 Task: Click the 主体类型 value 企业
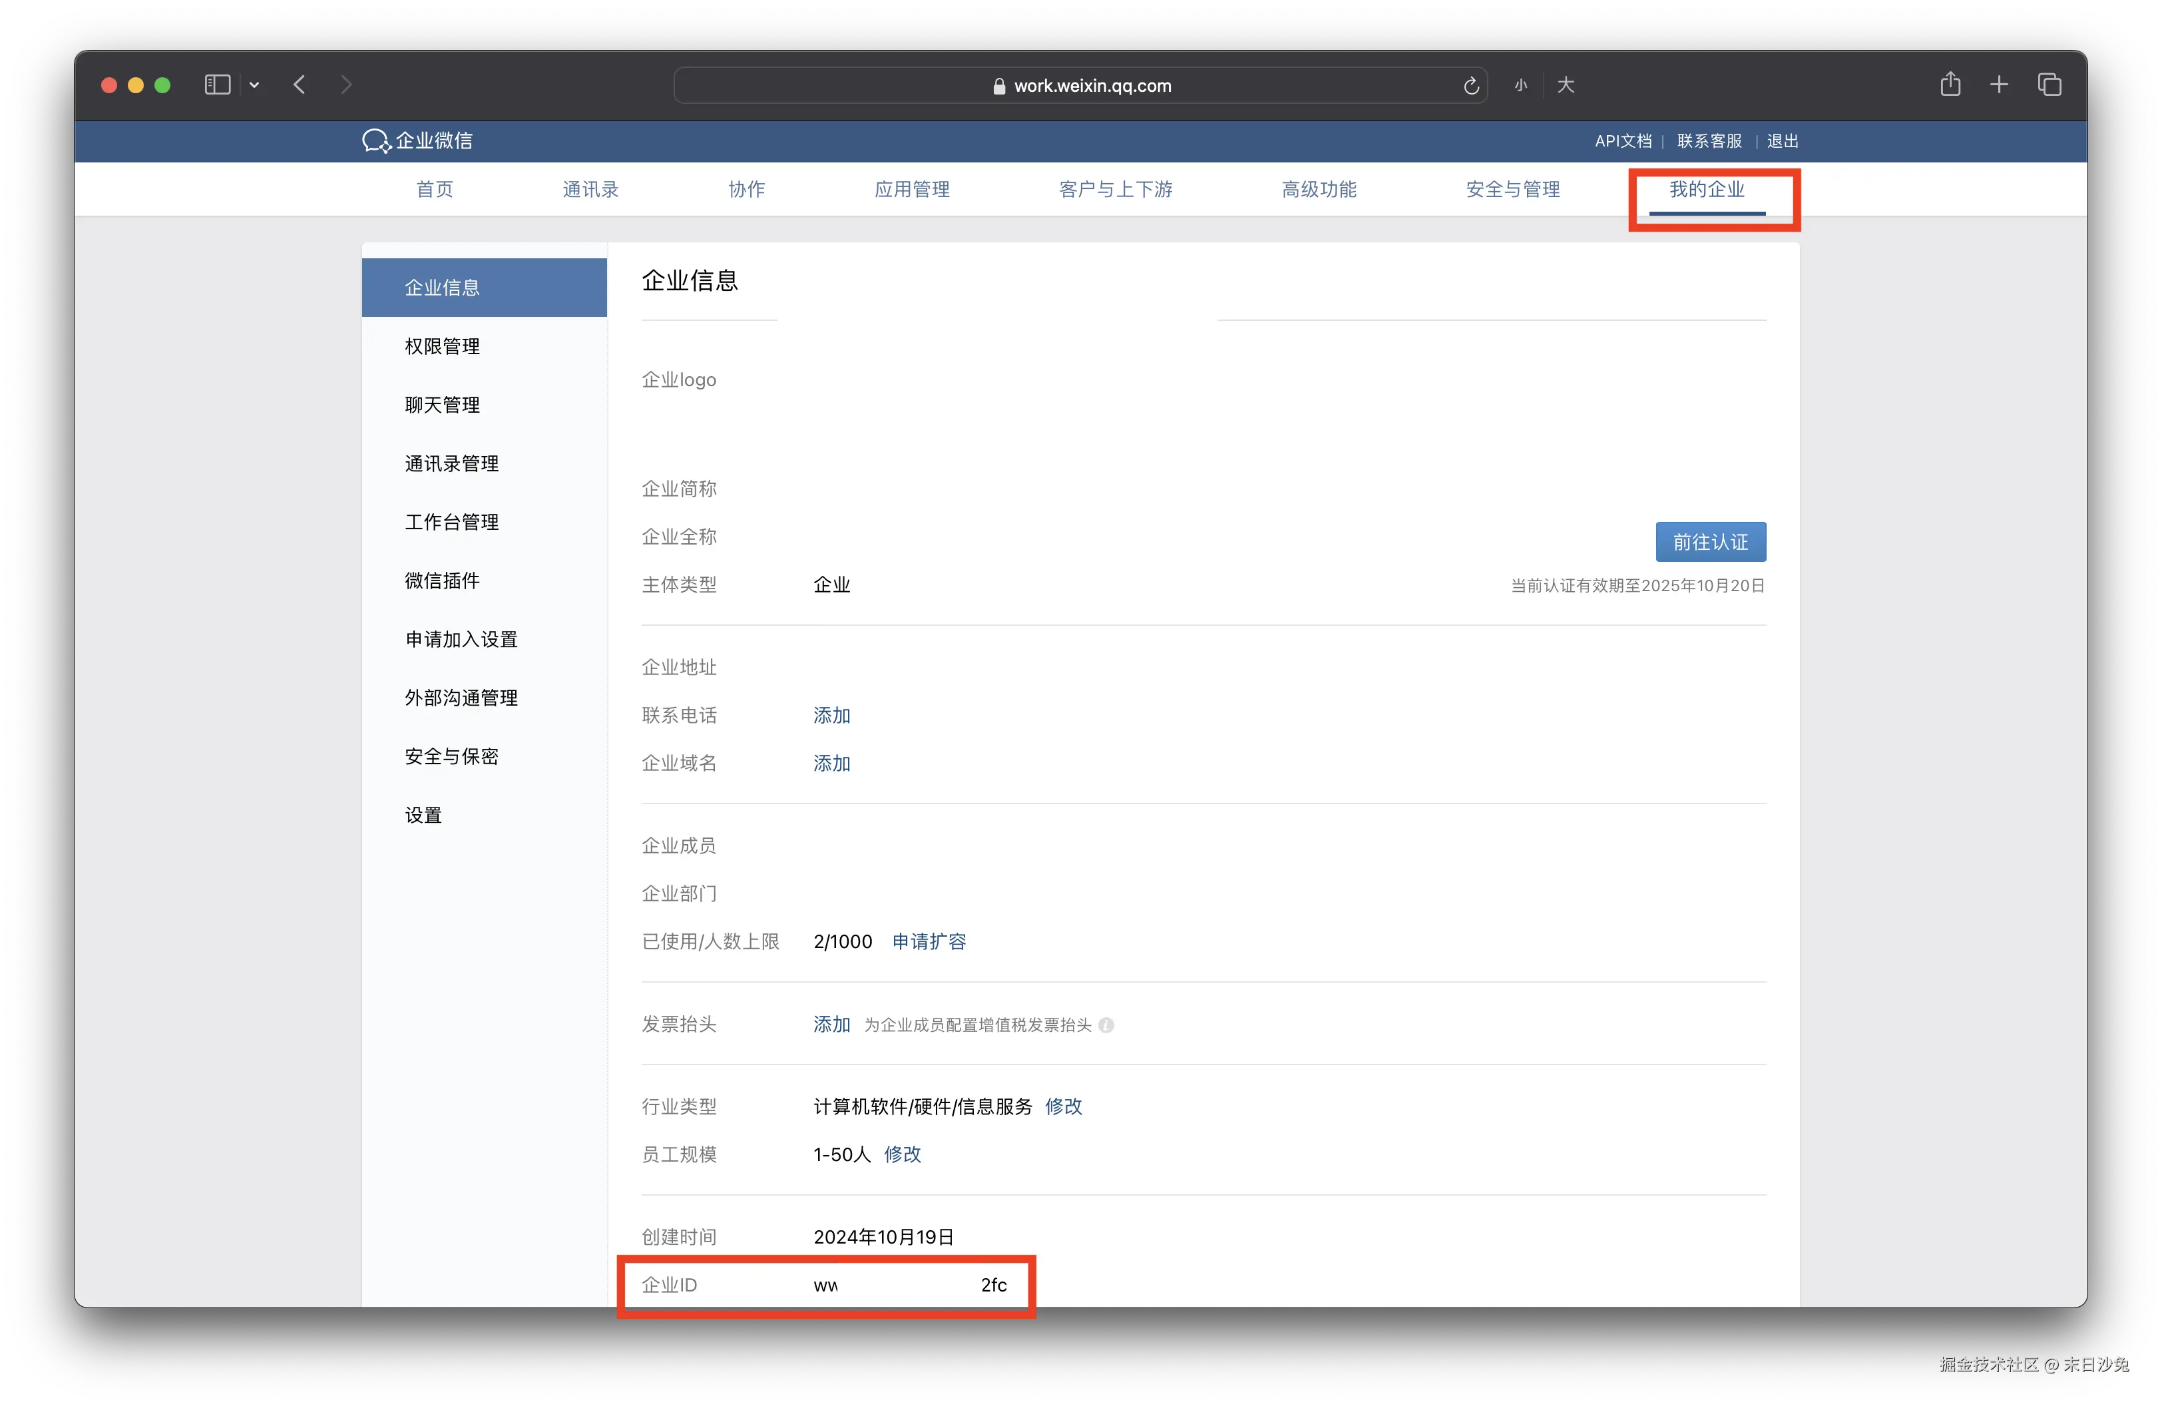click(x=832, y=585)
